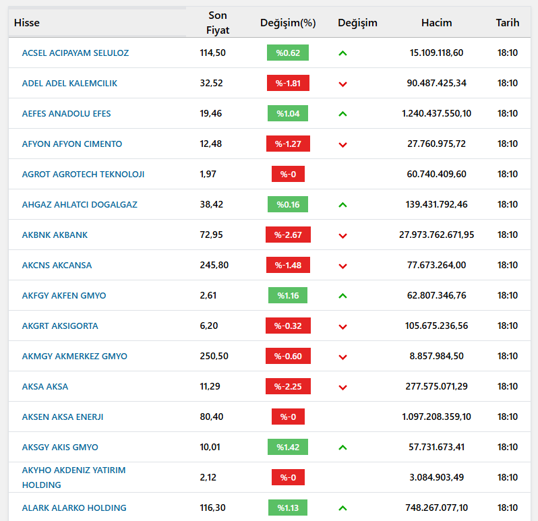Click the 245,80 price of AKCNS
This screenshot has height=521, width=538.
[x=214, y=265]
